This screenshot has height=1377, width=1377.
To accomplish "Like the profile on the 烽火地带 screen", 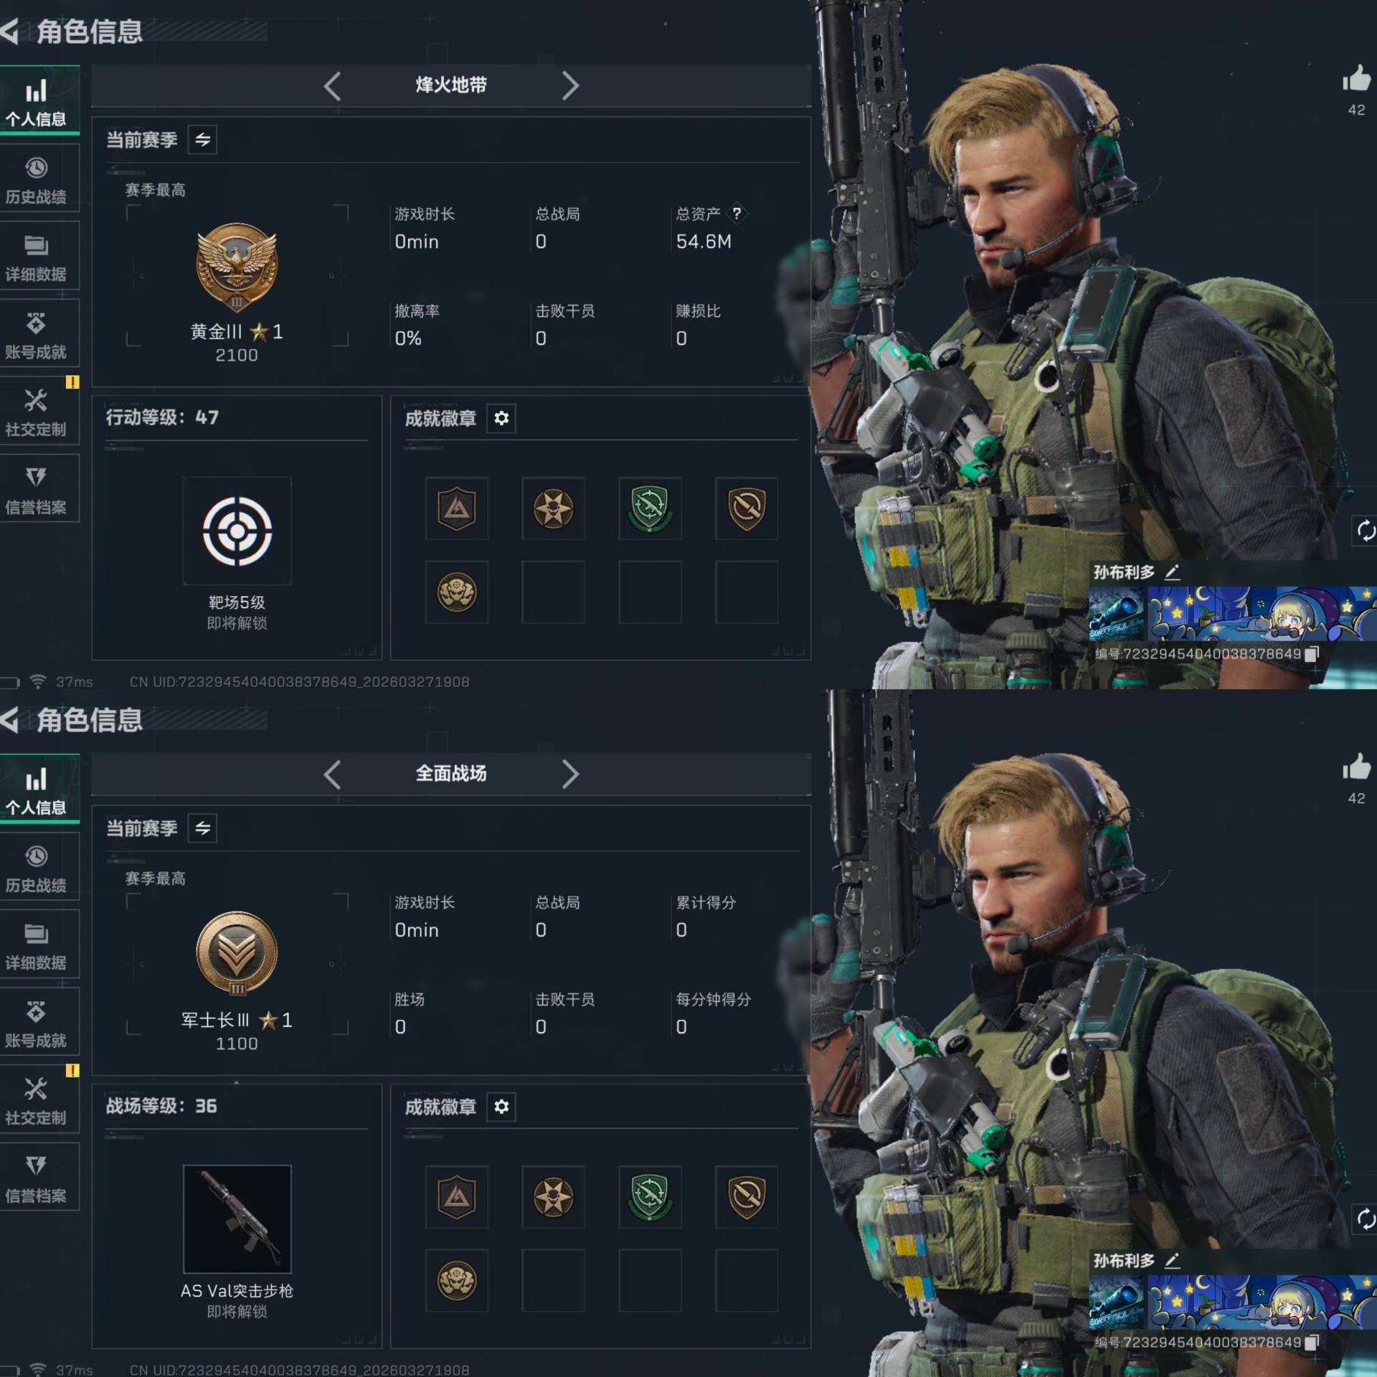I will click(1355, 79).
